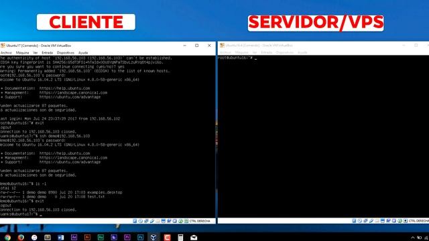Image resolution: width=429 pixels, height=241 pixels.
Task: Open Entrada menu in server VirtualBox window
Action: (x=267, y=52)
